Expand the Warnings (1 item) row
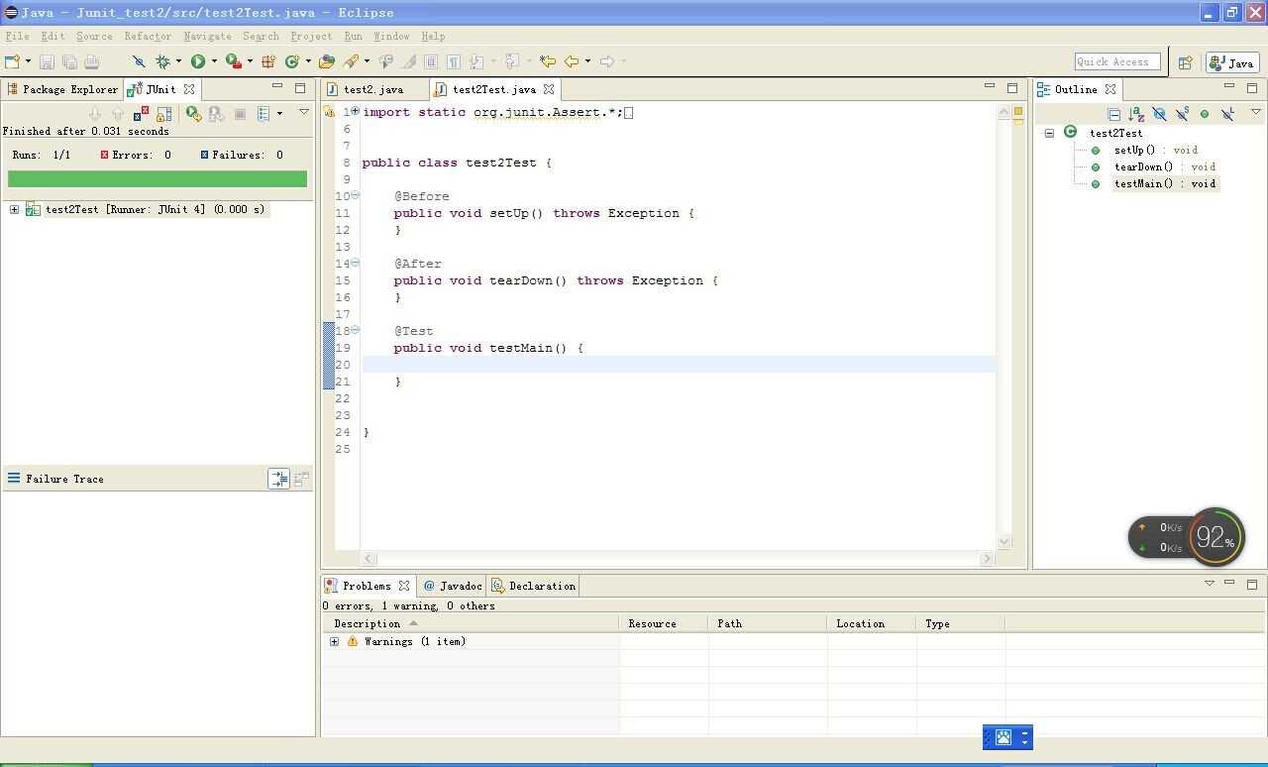Screen dimensions: 1268x767 click(334, 642)
